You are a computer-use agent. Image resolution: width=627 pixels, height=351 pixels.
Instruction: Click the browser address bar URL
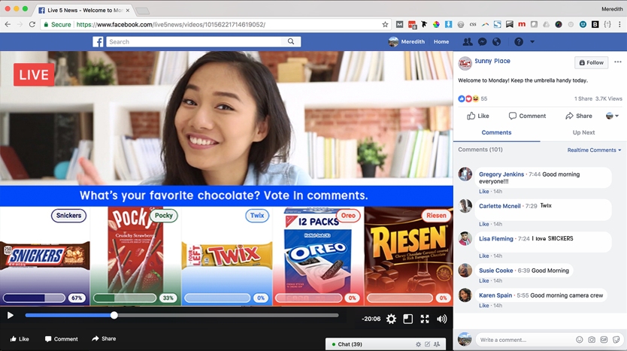171,24
